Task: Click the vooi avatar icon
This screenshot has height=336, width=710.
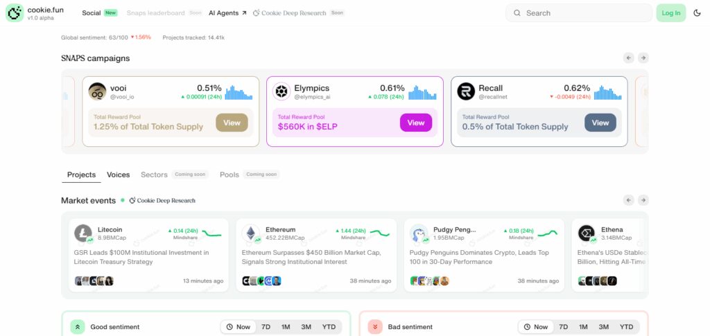Action: [97, 91]
